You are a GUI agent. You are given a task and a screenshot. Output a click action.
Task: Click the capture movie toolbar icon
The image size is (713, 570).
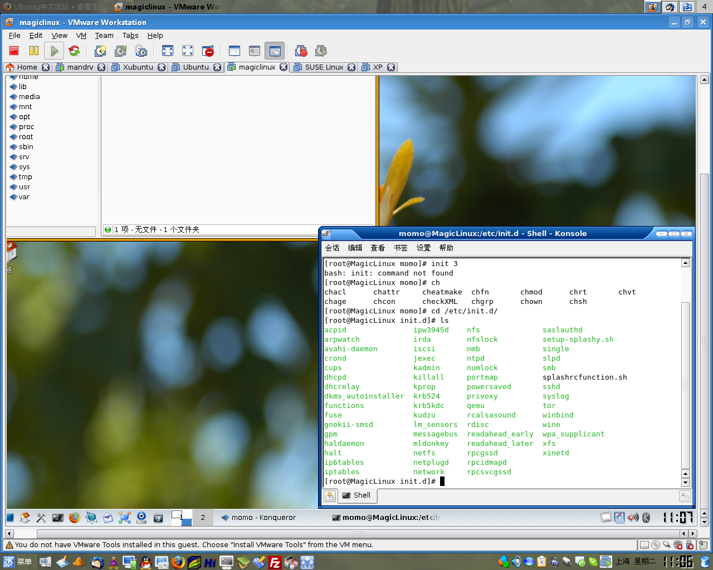[x=301, y=51]
